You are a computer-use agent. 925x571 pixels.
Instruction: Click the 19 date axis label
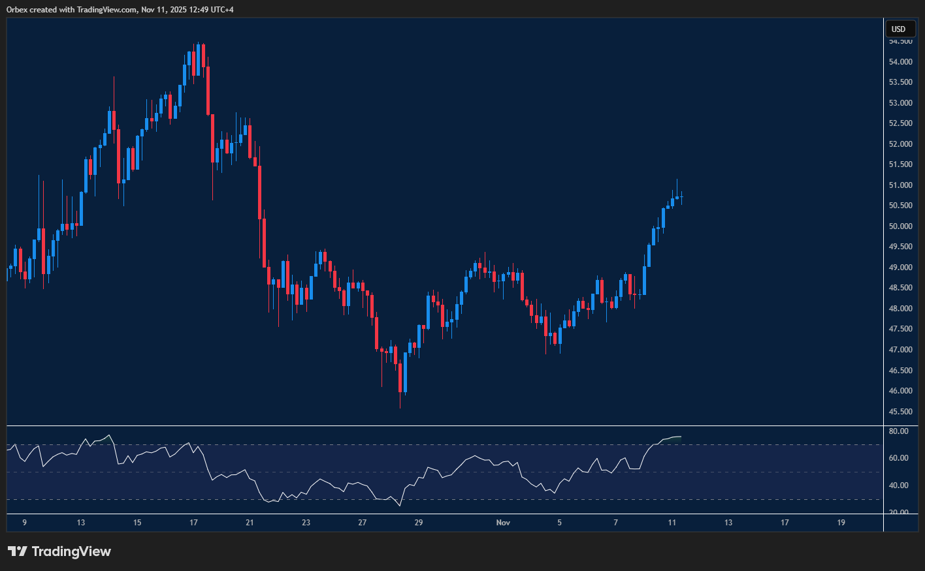point(841,523)
